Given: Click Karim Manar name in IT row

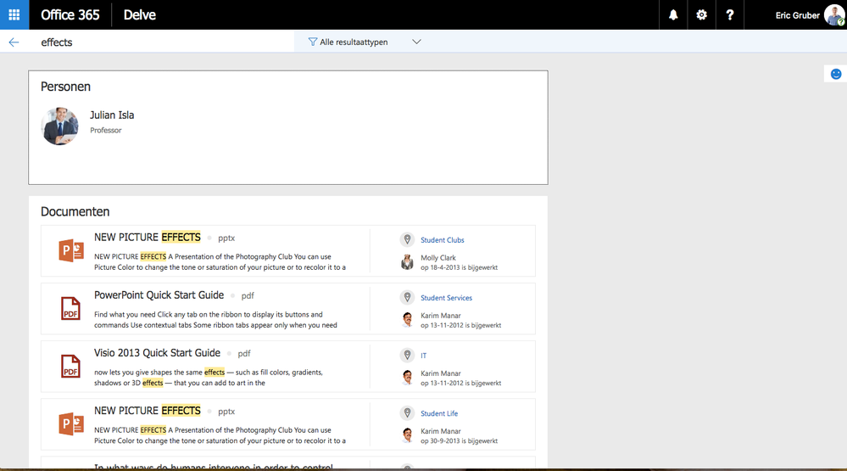Looking at the screenshot, I should [x=441, y=373].
